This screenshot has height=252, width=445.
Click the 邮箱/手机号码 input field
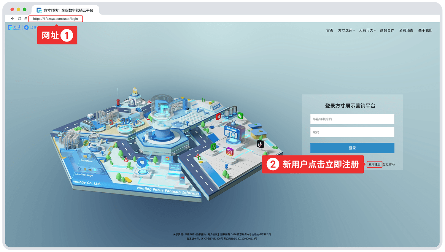[352, 119]
